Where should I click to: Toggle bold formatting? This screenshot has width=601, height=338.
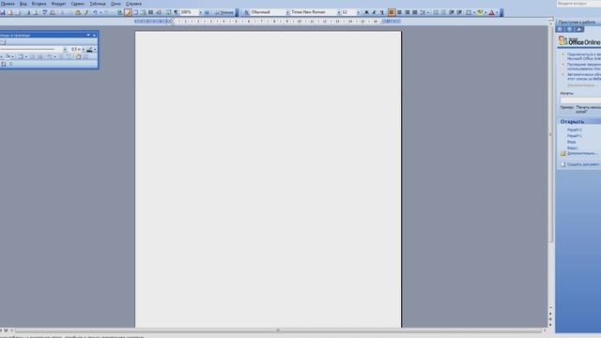point(366,12)
